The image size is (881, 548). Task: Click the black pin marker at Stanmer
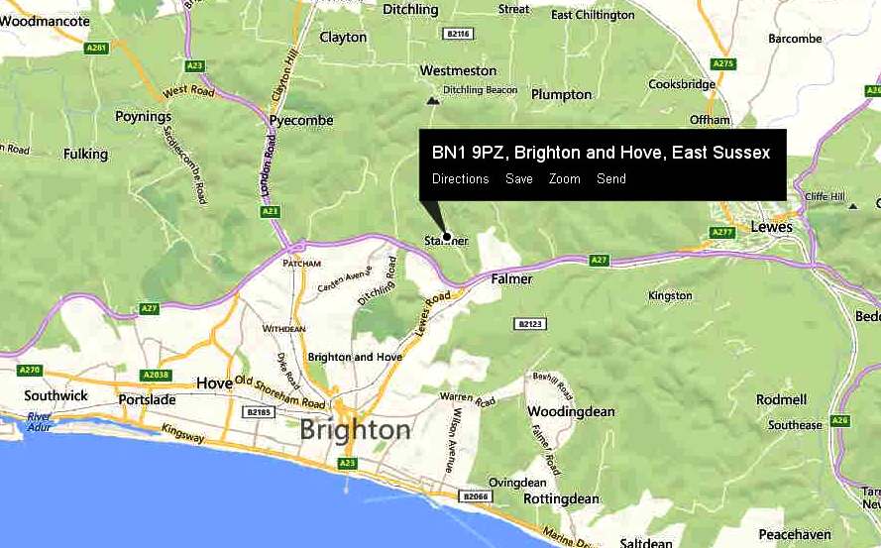click(447, 237)
